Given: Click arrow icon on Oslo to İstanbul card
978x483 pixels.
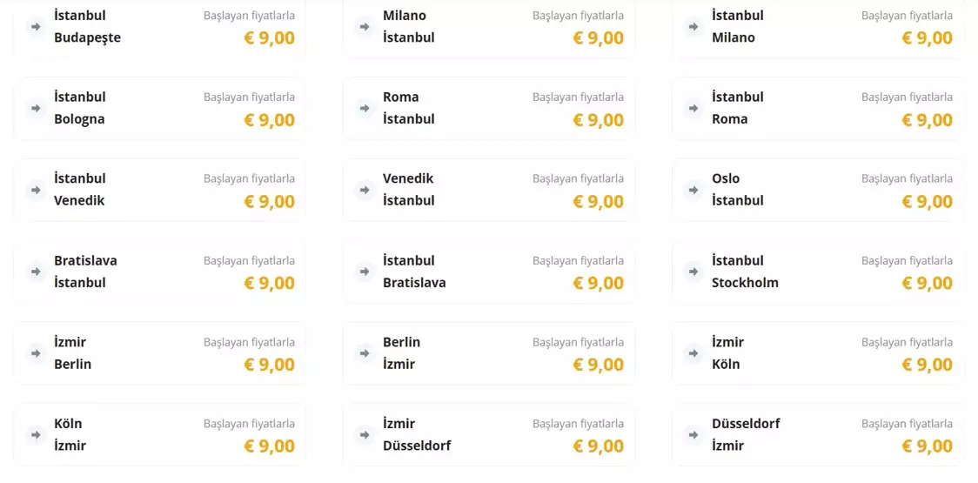Looking at the screenshot, I should [693, 190].
